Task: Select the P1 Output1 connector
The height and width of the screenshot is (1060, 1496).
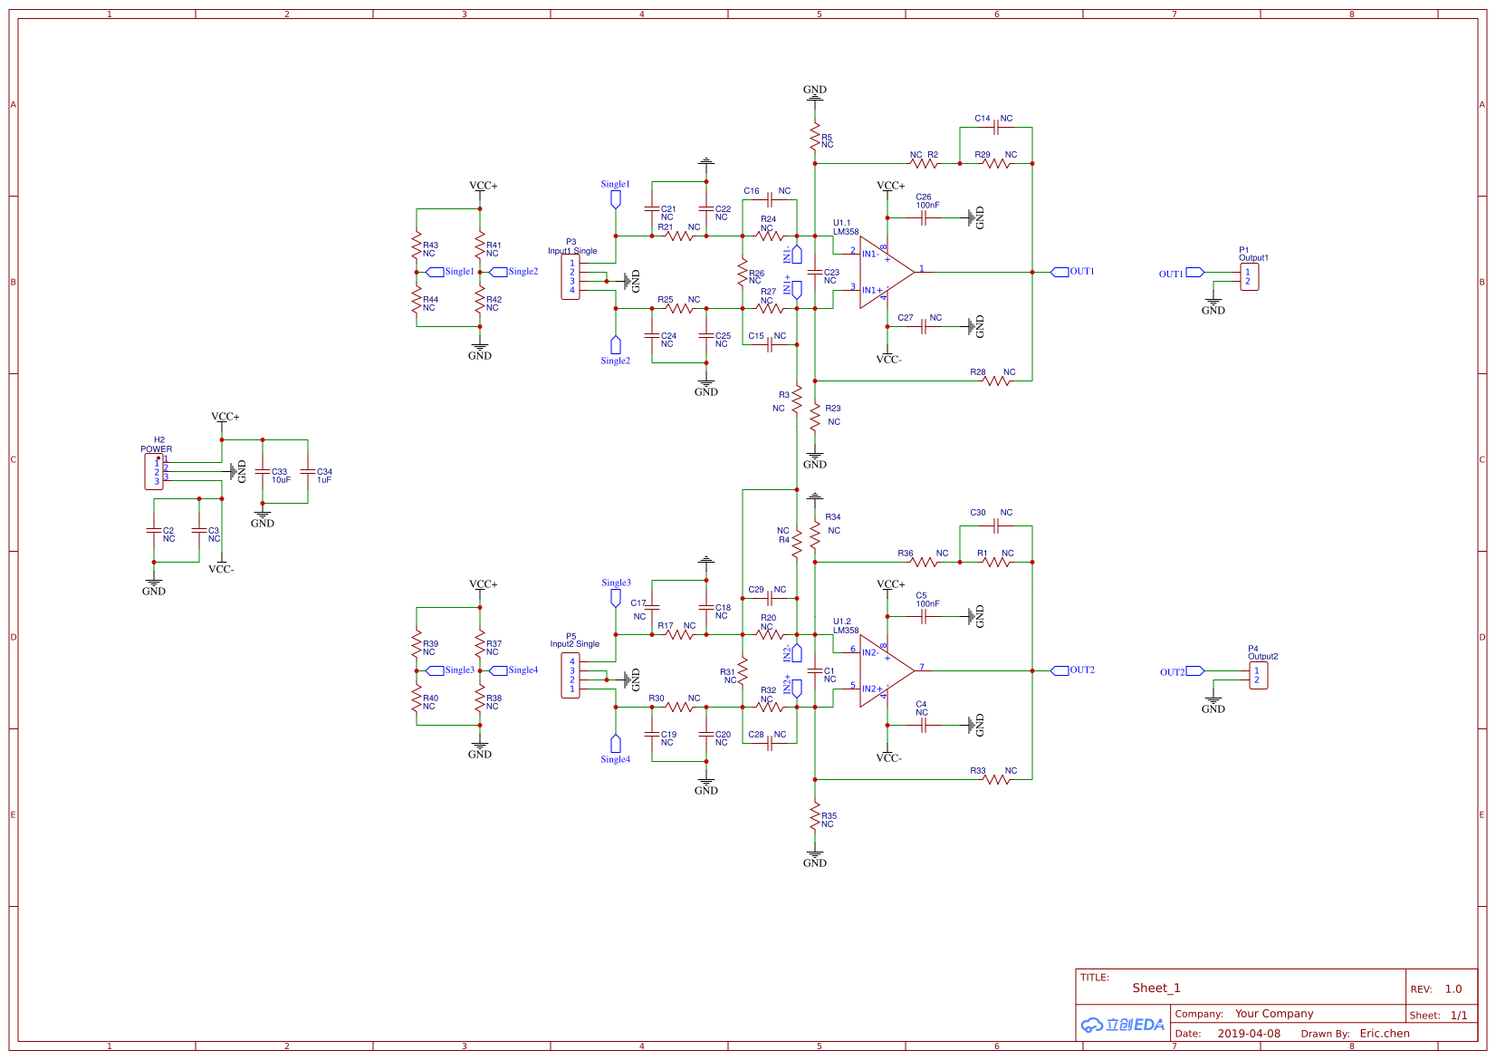Action: [1250, 276]
